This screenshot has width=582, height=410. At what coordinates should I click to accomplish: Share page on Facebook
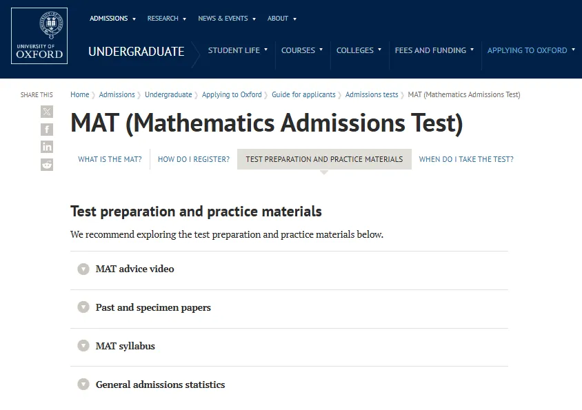(47, 129)
